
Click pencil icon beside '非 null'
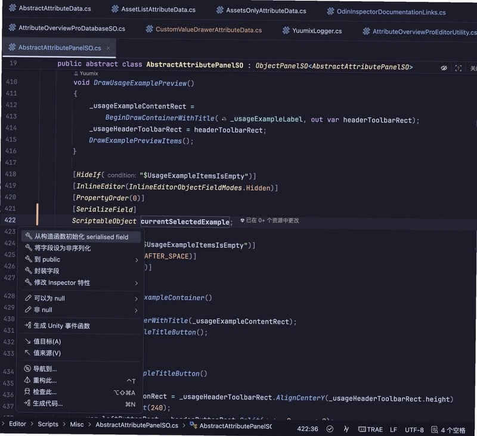click(x=28, y=310)
